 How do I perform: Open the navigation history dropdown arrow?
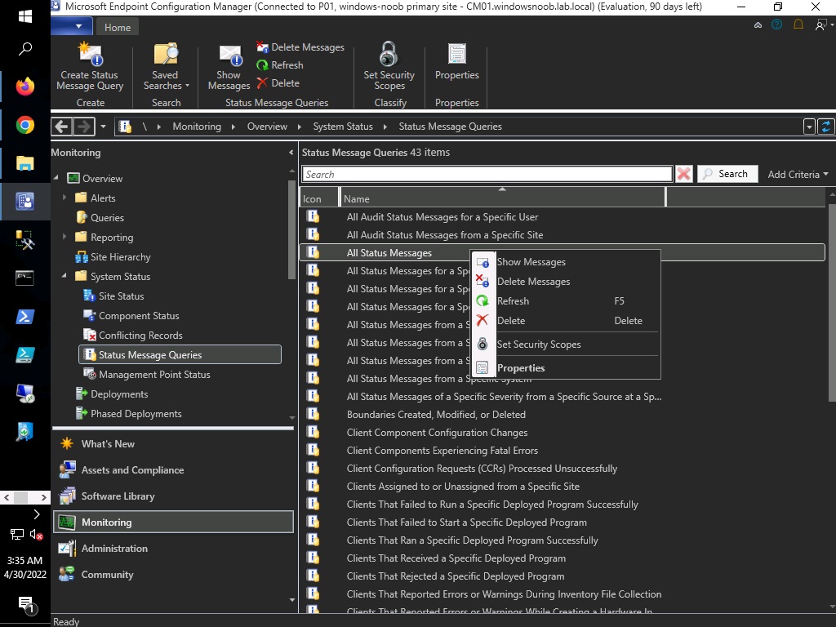coord(104,127)
